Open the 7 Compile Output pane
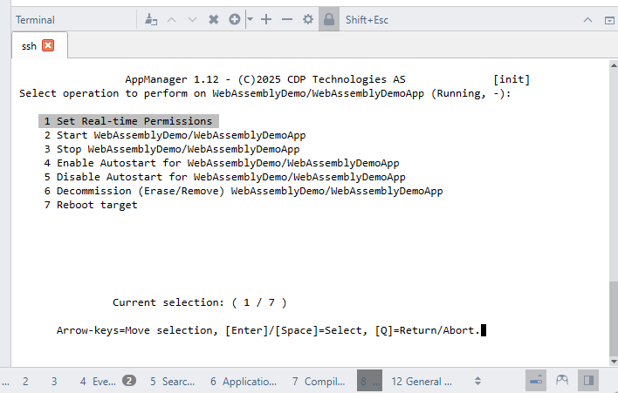This screenshot has width=618, height=393. [x=319, y=381]
